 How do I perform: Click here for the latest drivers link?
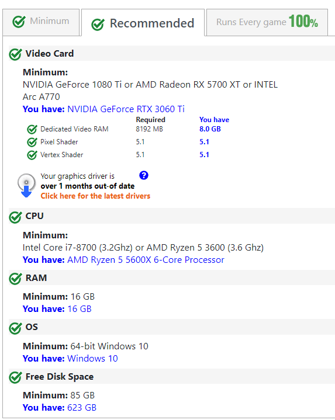point(95,196)
